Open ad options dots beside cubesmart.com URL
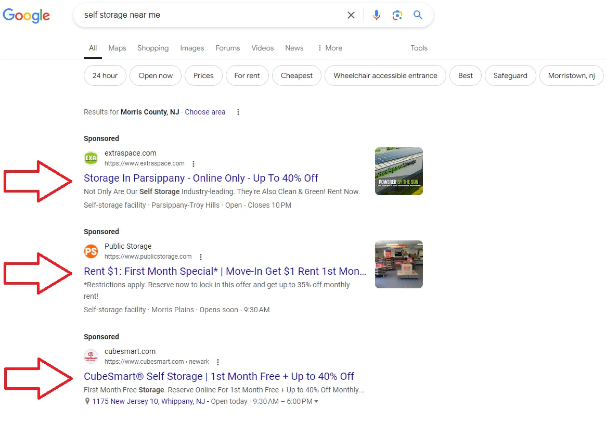606x421 pixels. click(x=218, y=362)
